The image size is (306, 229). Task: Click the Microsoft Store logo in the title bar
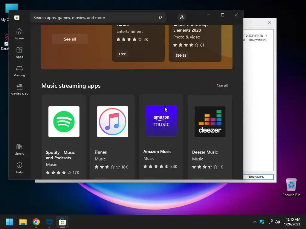(x=17, y=18)
